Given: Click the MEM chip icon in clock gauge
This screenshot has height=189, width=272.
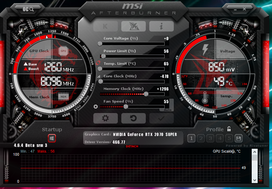Looking at the screenshot, I should [63, 97].
